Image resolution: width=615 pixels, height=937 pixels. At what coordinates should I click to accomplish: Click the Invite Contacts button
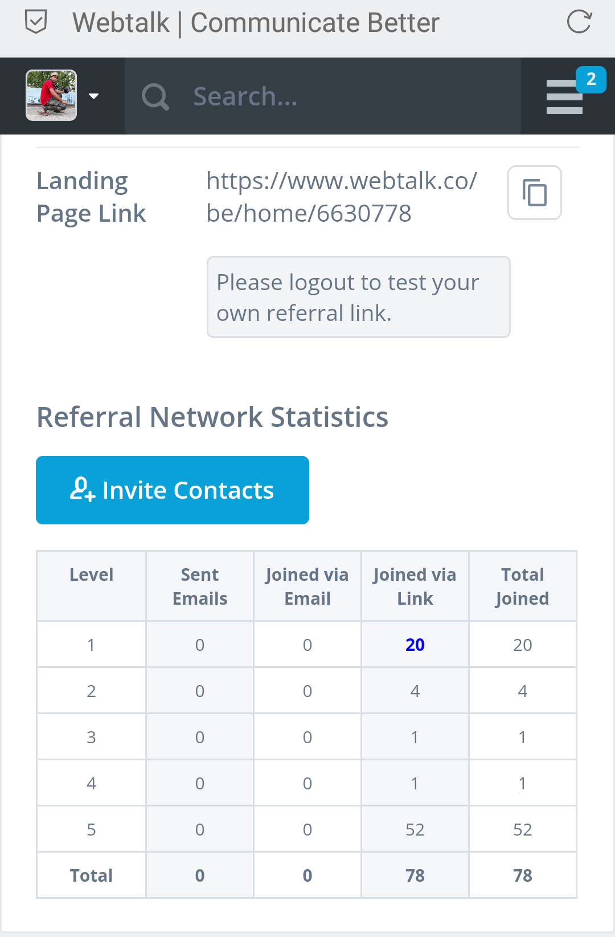tap(173, 490)
